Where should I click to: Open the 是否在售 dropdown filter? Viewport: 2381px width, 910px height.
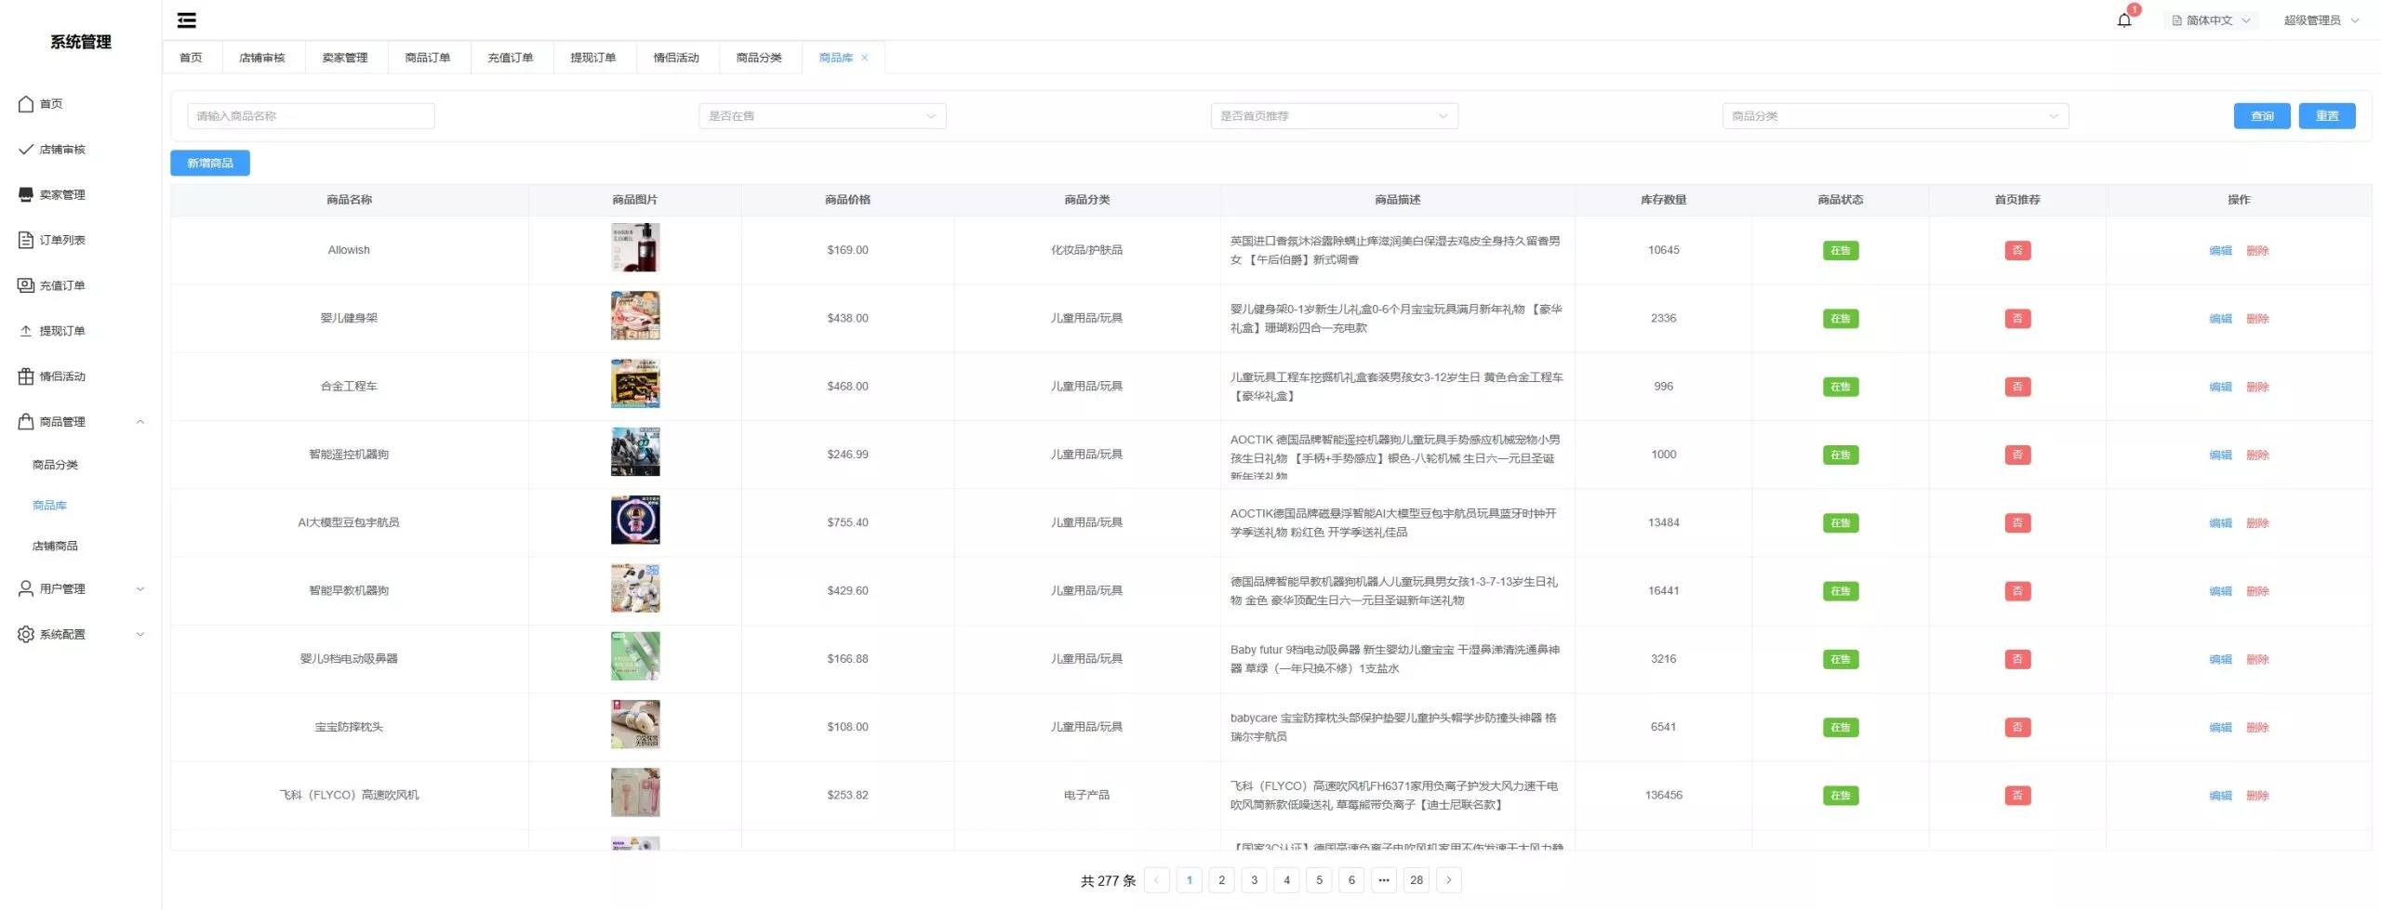click(x=822, y=116)
